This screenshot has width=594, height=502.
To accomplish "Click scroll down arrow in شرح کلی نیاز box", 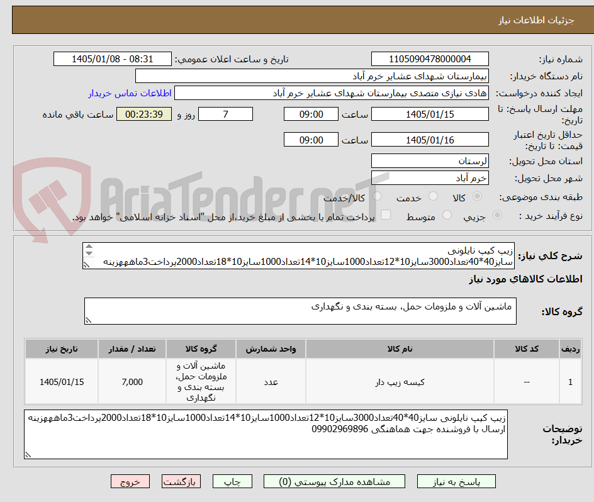I will click(89, 253).
